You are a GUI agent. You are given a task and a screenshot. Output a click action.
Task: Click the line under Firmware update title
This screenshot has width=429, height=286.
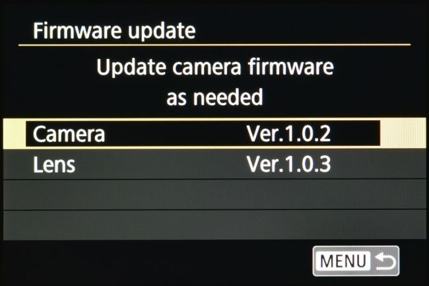pyautogui.click(x=214, y=45)
